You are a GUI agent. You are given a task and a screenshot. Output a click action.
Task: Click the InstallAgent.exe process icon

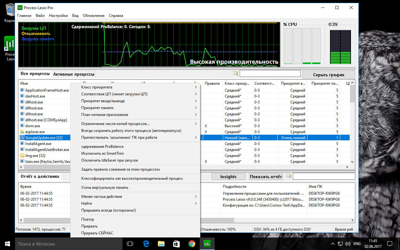tap(22, 143)
